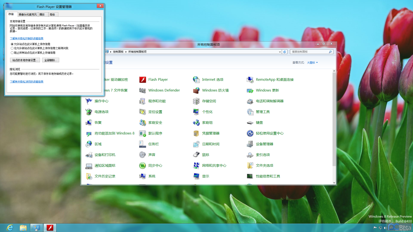Open the 轻松使用设置中心 icon
Screen dimensions: 413x232
click(x=250, y=133)
